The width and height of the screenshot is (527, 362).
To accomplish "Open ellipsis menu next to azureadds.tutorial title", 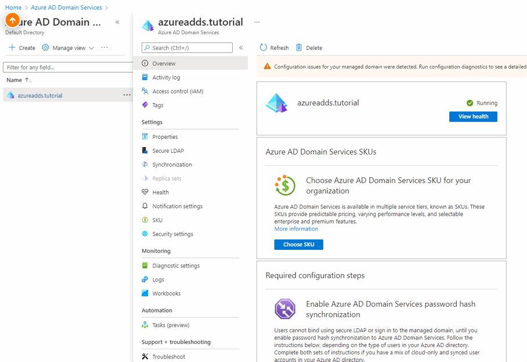I will tap(257, 22).
